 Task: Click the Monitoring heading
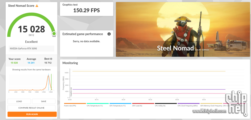(70, 63)
